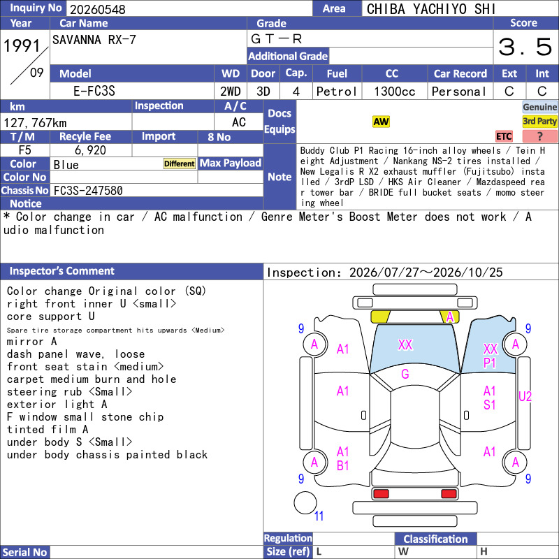Click the spare tire circle marked 11

pos(305,502)
